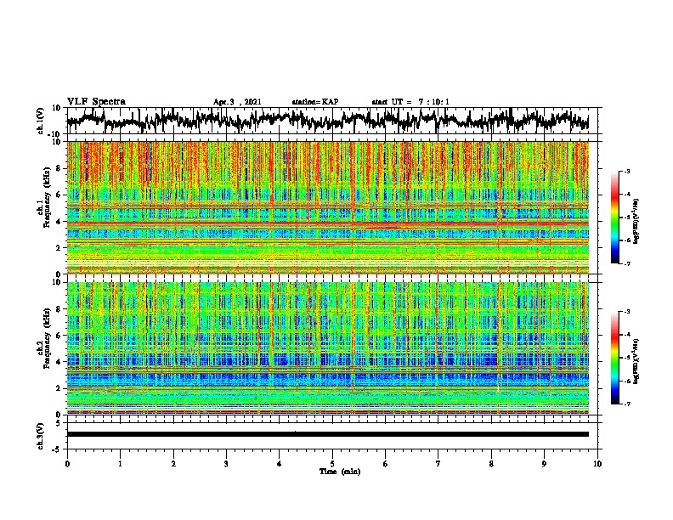The image size is (673, 520).
Task: Click the "10" tick on Time axis
Action: [597, 464]
